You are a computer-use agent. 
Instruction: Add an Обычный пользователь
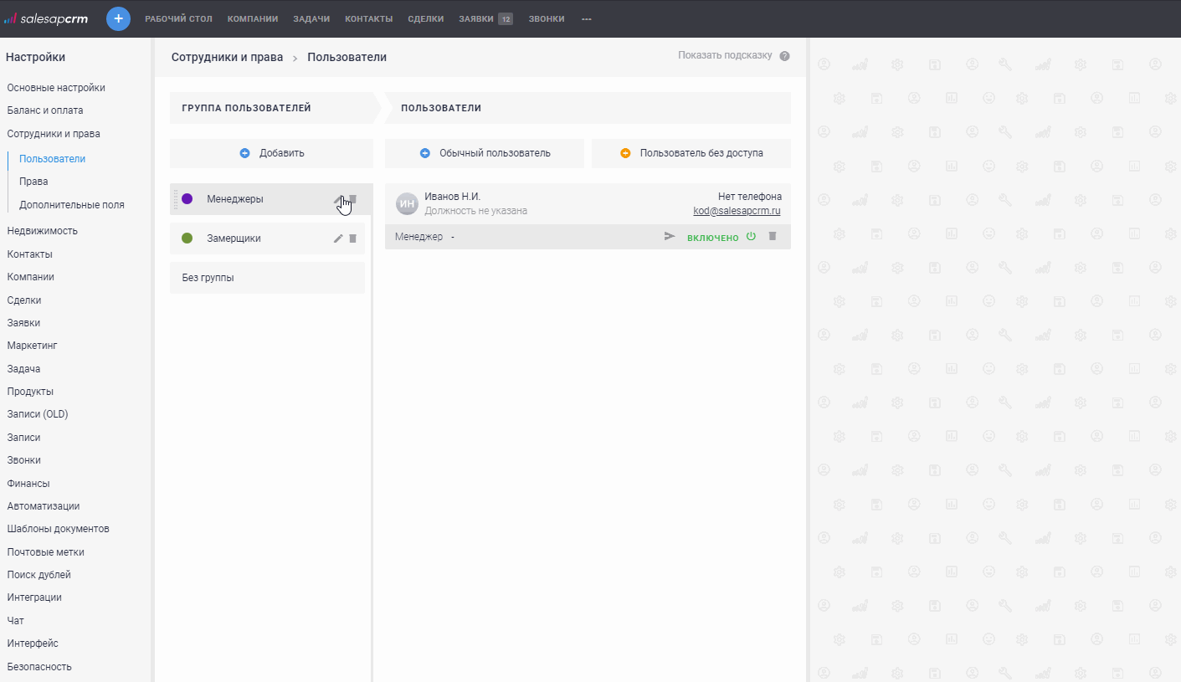pyautogui.click(x=485, y=153)
